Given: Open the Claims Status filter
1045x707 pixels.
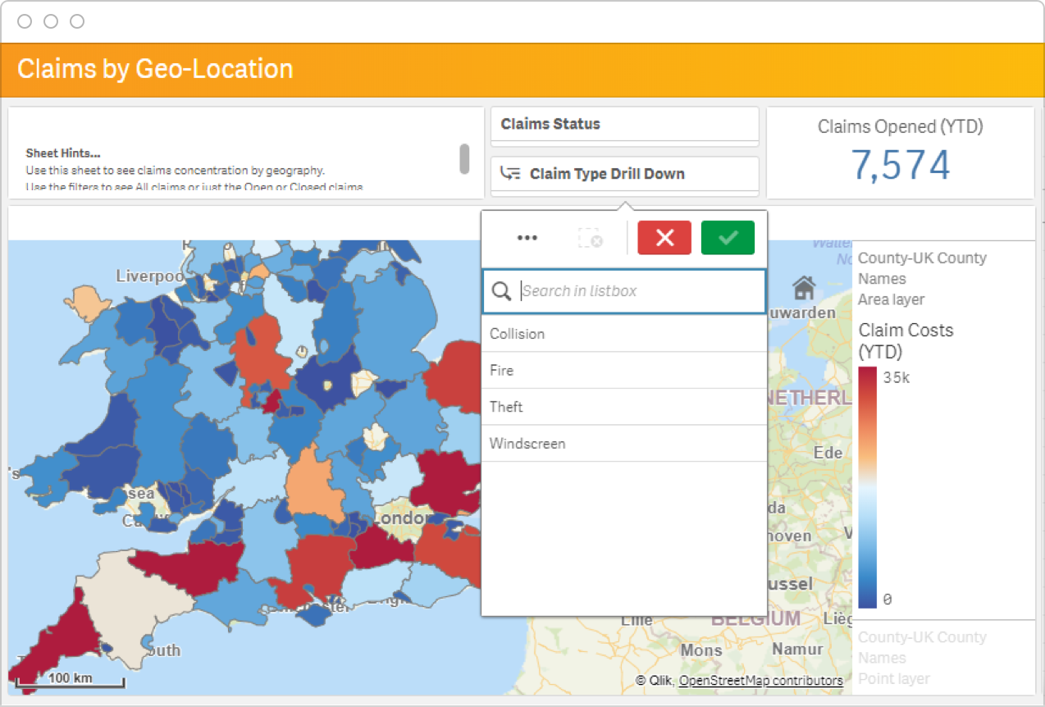Looking at the screenshot, I should [625, 125].
